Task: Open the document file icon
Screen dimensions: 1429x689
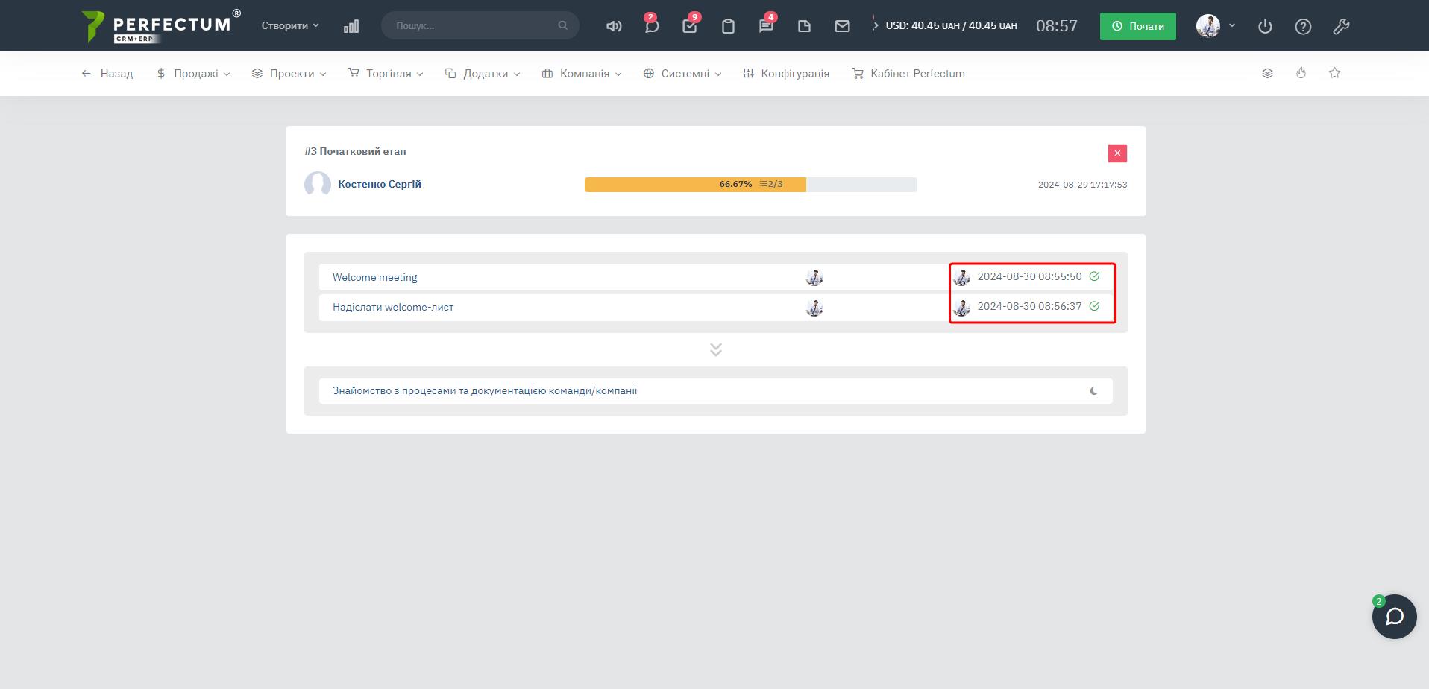Action: [x=804, y=26]
